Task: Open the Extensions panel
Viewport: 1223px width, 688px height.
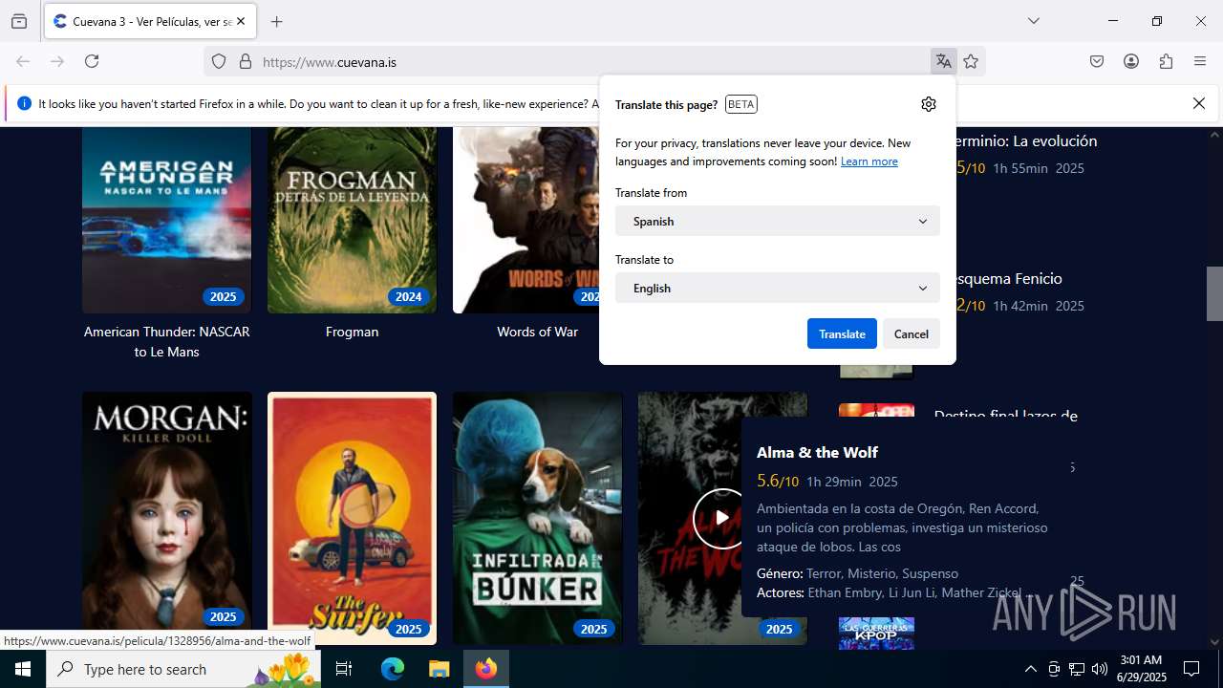Action: tap(1166, 61)
